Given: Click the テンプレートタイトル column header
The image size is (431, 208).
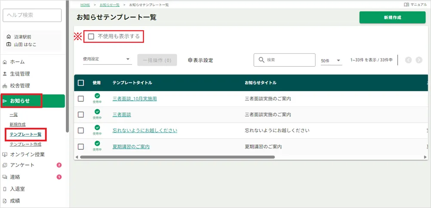Looking at the screenshot, I should coord(132,83).
